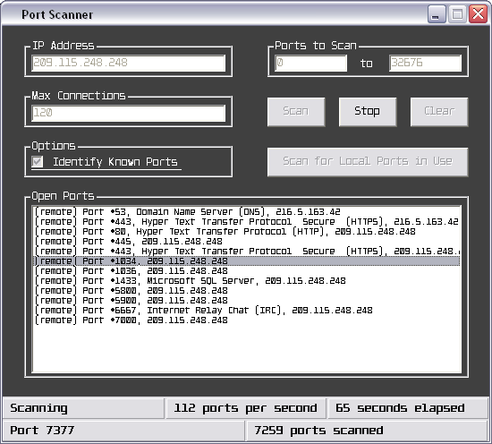Toggle Identify Known Ports checkbox
The height and width of the screenshot is (444, 492).
[38, 162]
